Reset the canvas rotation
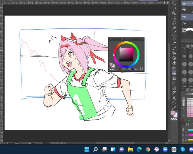Screen dimensions: 193x154 (x=61, y=143)
